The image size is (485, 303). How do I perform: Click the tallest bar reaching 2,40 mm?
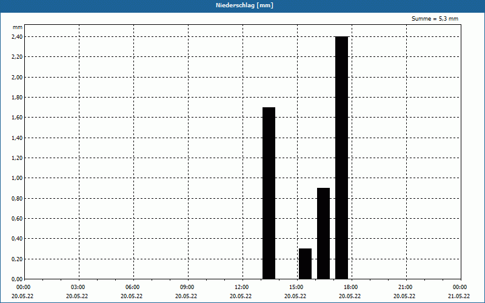(341, 158)
